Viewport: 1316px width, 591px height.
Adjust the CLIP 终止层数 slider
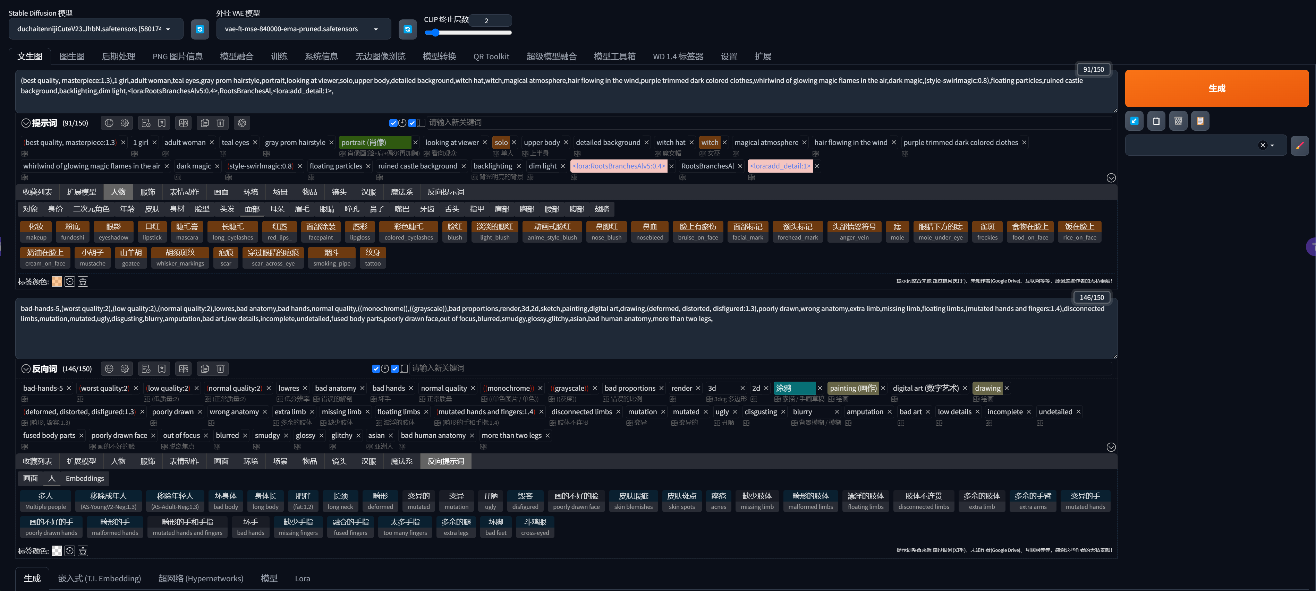click(x=468, y=33)
